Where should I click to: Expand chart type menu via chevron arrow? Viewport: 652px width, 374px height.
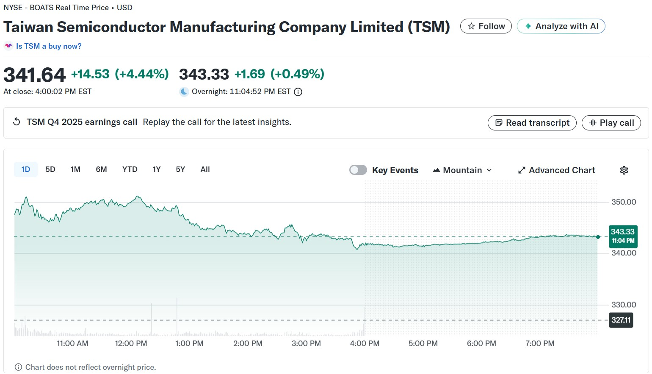(489, 170)
